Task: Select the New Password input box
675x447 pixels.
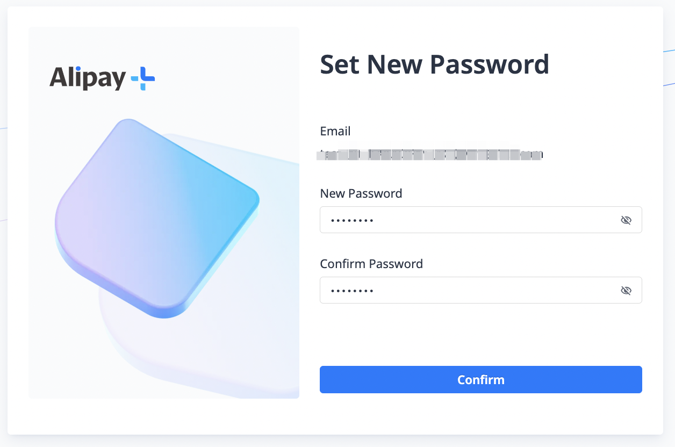Action: click(x=457, y=220)
